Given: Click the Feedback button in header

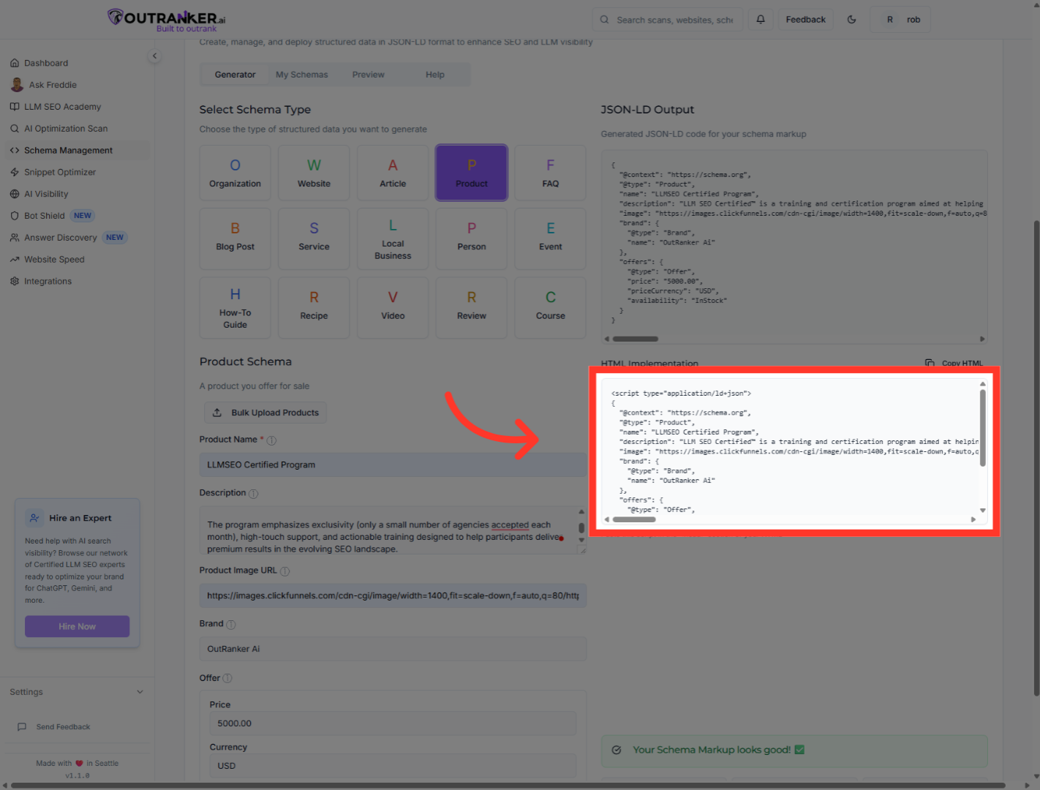Looking at the screenshot, I should coord(805,20).
